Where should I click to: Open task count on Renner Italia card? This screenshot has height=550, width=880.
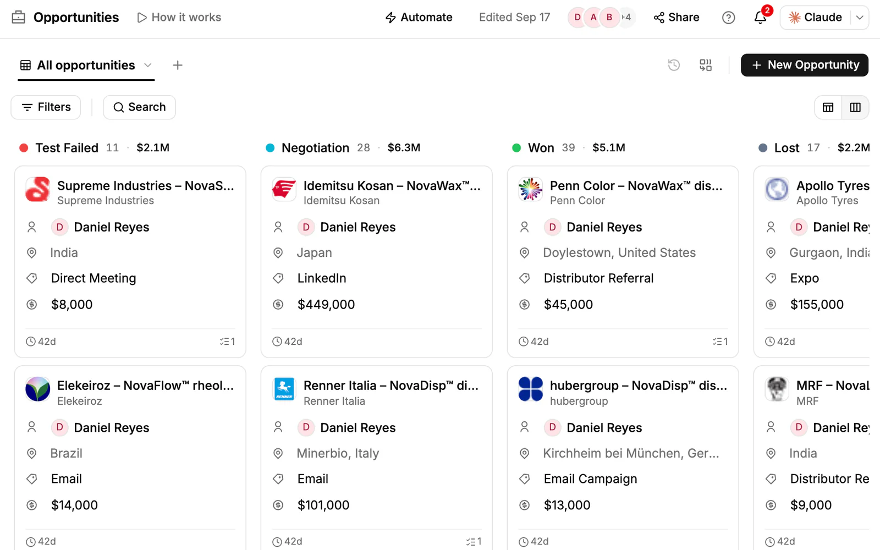point(474,542)
